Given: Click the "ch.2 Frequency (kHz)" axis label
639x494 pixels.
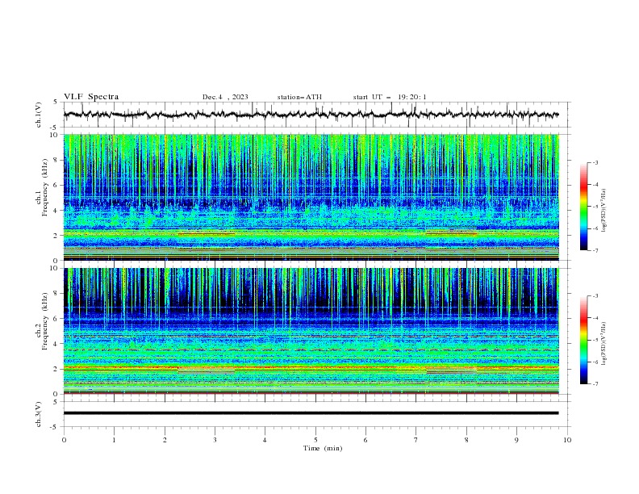Looking at the screenshot, I should (42, 321).
